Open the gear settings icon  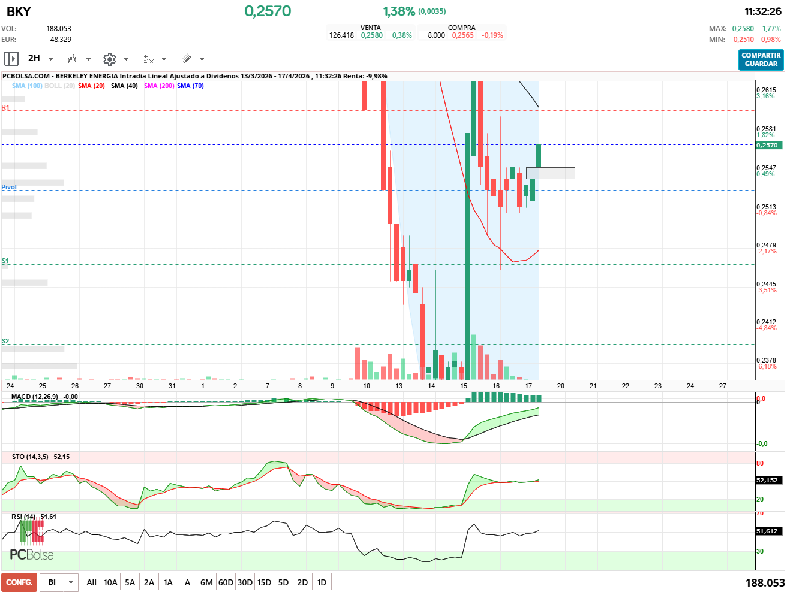(x=109, y=59)
